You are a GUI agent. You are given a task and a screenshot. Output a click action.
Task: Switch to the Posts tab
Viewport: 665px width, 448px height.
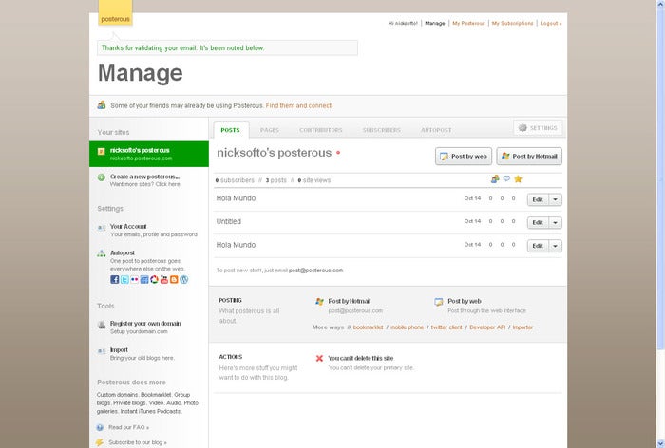230,130
